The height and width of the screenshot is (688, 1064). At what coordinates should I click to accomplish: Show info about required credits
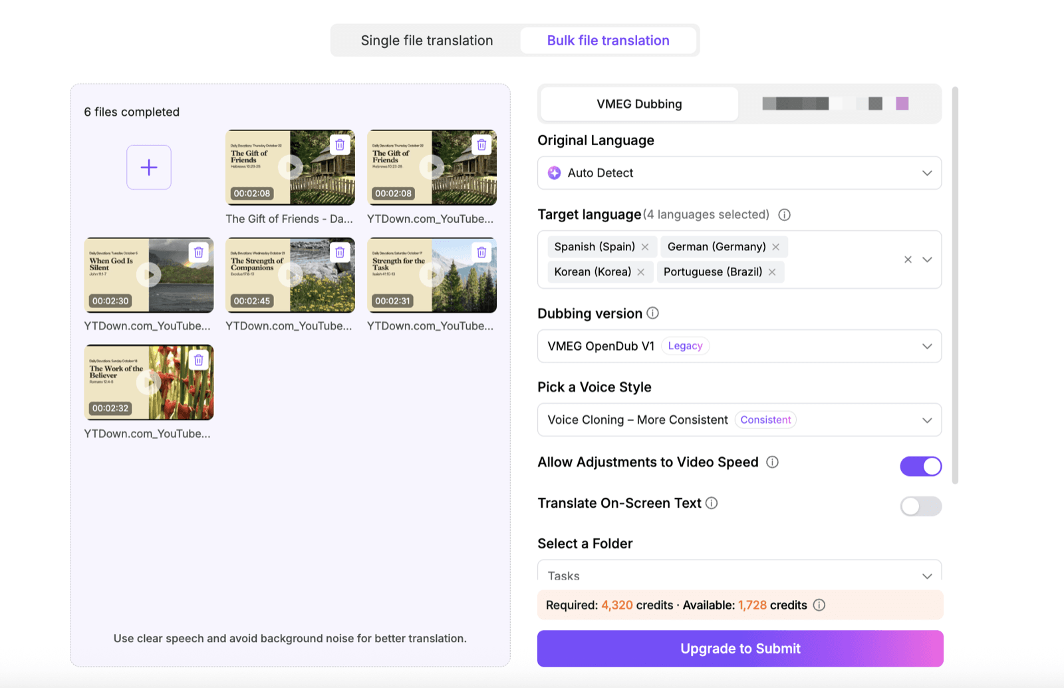819,605
